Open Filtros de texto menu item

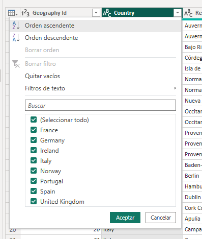click(x=95, y=88)
